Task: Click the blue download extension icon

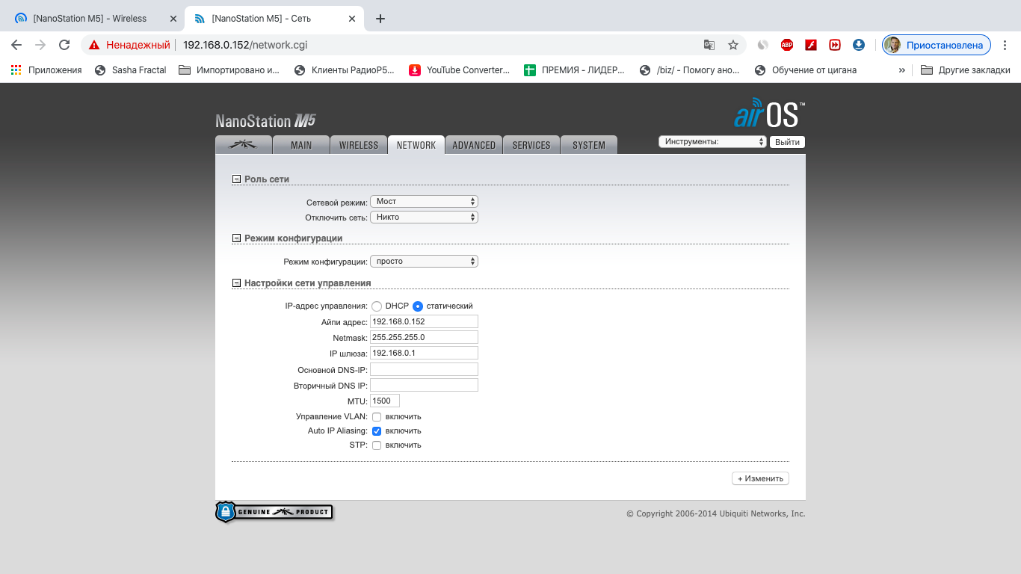Action: coord(859,45)
